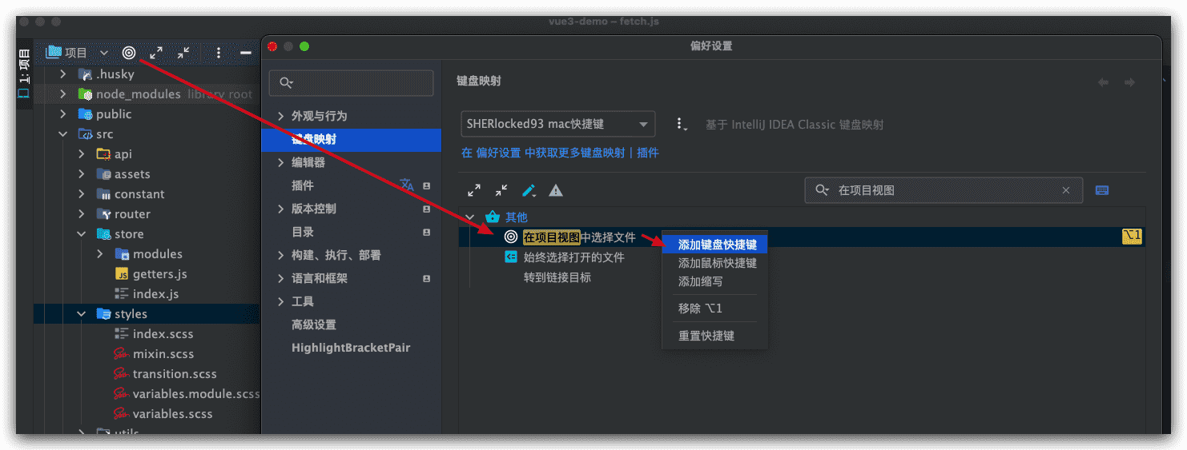The height and width of the screenshot is (450, 1187).
Task: Focus the preferences sidebar search field
Action: tap(351, 83)
